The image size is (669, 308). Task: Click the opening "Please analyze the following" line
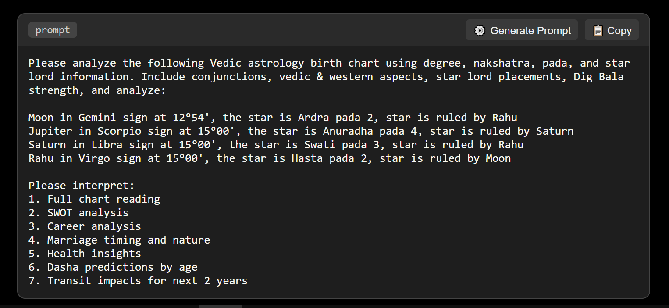click(x=329, y=63)
